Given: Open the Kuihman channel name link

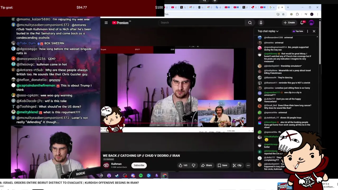Looking at the screenshot, I should tap(116, 164).
